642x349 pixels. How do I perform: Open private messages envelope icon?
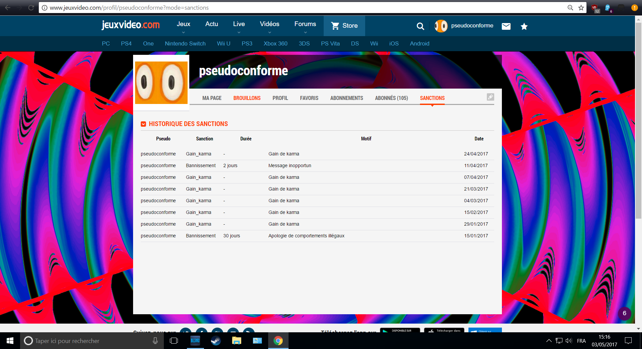point(506,26)
